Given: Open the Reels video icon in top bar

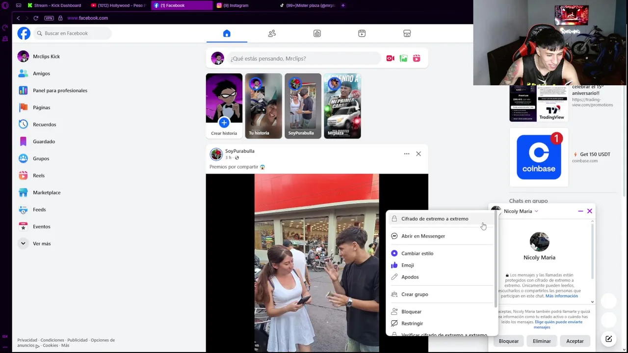Looking at the screenshot, I should coord(362,33).
